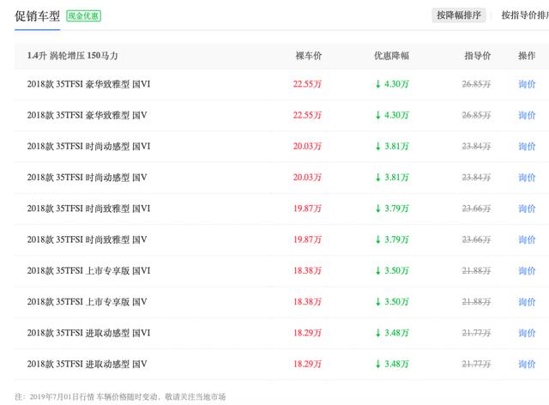Click the 操作 column header
Viewport: 549px width, 405px height.
coord(527,56)
